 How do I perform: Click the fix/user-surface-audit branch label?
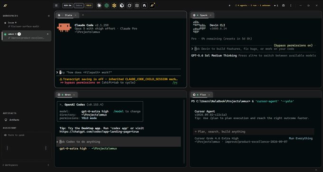coord(24,27)
